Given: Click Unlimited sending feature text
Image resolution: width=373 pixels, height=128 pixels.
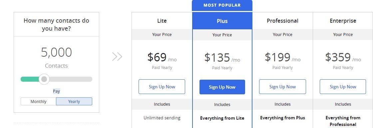Looking at the screenshot, I should 162,118.
